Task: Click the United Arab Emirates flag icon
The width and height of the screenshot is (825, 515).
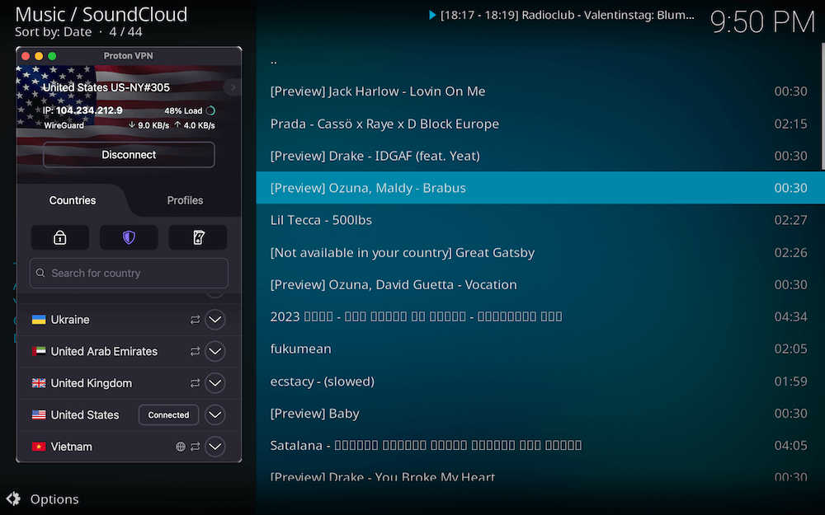Action: point(39,351)
